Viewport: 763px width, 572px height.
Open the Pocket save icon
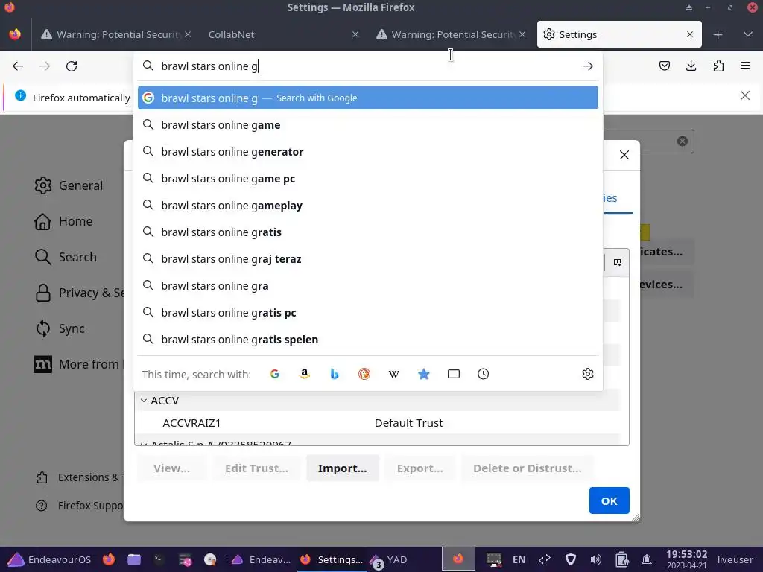click(x=664, y=66)
